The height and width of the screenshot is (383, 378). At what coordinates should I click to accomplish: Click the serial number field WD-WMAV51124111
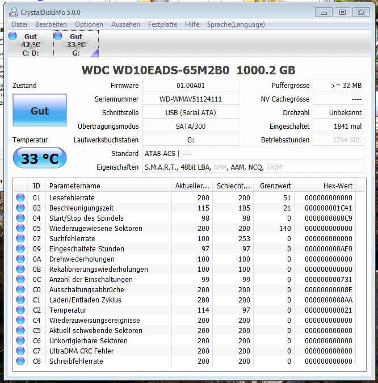point(191,99)
